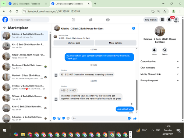Go back in browser history
Viewport: 184px width, 138px height.
pos(4,11)
